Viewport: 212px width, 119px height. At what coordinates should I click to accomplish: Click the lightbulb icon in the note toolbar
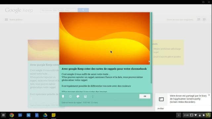[x=63, y=96]
